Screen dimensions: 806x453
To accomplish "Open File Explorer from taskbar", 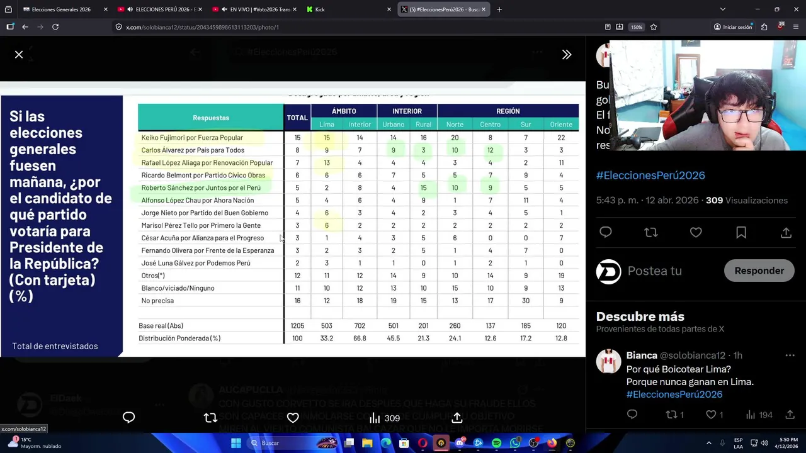I will point(367,443).
